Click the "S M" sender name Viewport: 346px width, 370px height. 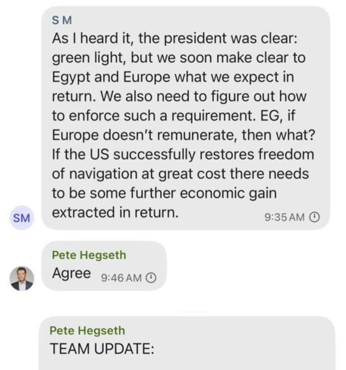(x=62, y=21)
